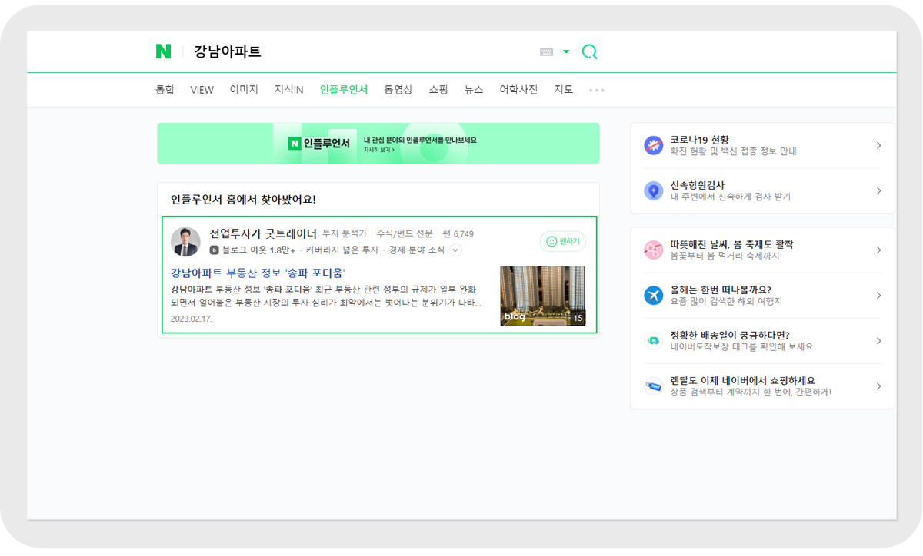This screenshot has width=923, height=556.
Task: Click chevron on 봄 축제도 활짝 row
Action: coord(878,250)
